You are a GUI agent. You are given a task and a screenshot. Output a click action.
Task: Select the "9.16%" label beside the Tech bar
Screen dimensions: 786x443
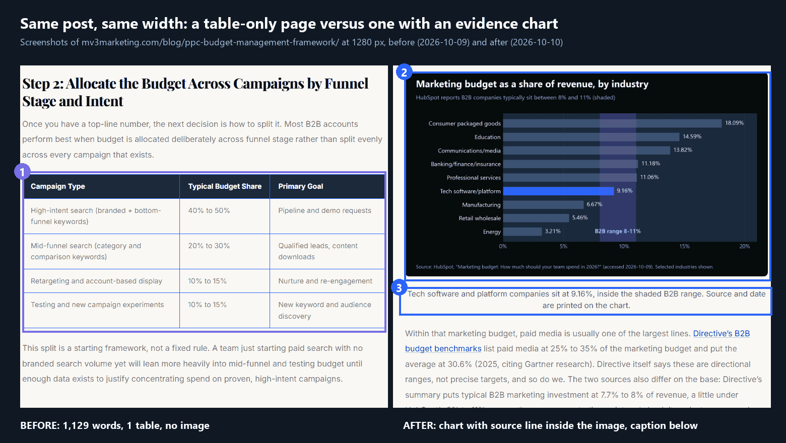(624, 191)
